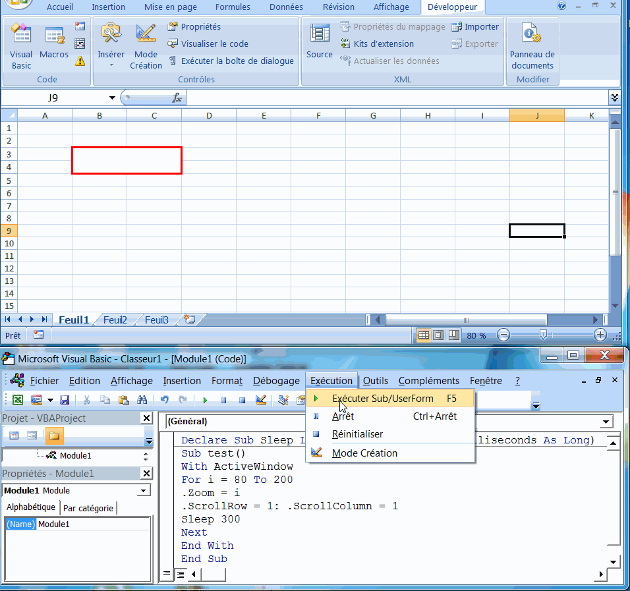Toggle Mode Création in the ribbon
Image resolution: width=630 pixels, height=591 pixels.
point(146,46)
